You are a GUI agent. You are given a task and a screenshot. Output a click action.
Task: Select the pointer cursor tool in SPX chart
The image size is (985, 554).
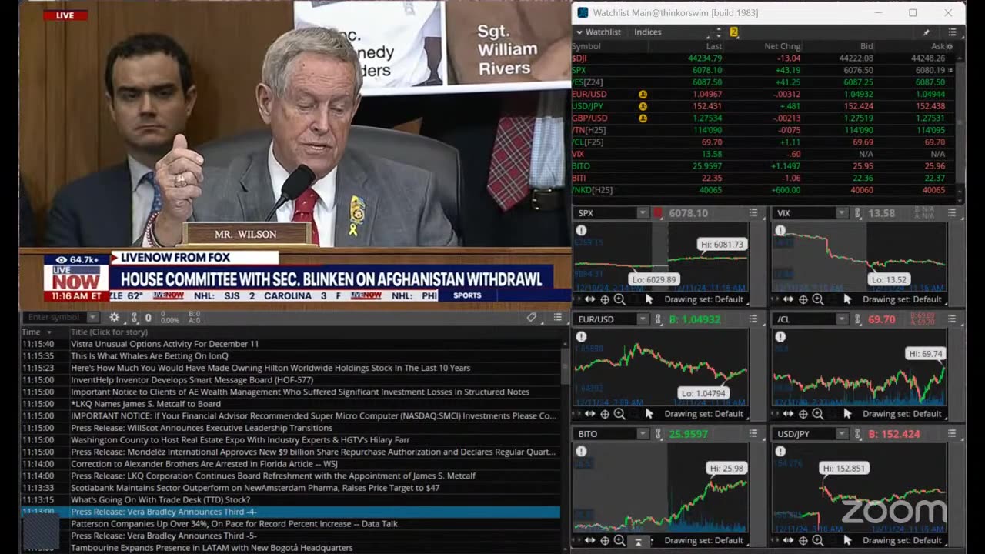pos(649,299)
